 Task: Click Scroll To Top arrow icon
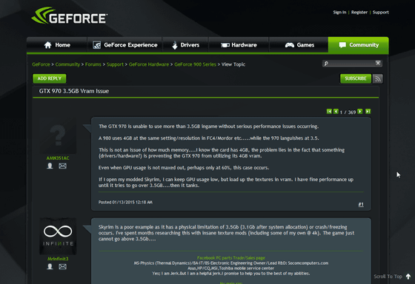408,277
